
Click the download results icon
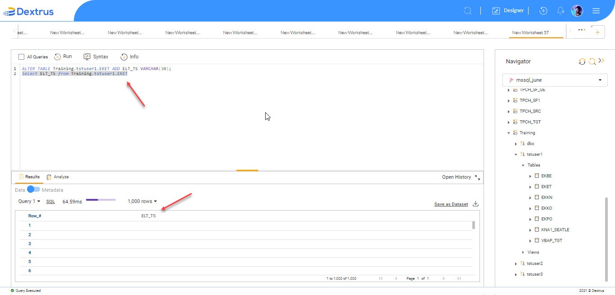click(475, 204)
